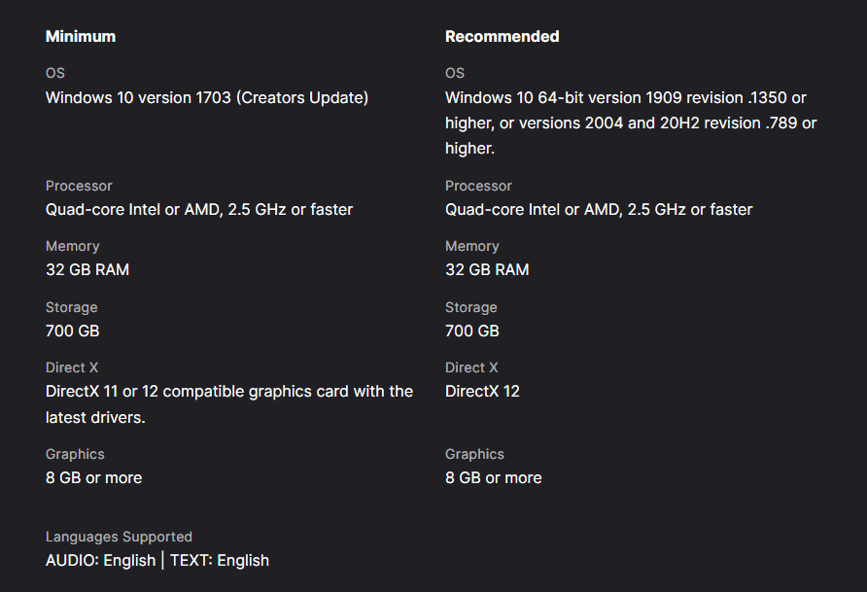Viewport: 867px width, 592px height.
Task: Click the Minimum column heading
Action: [x=81, y=36]
